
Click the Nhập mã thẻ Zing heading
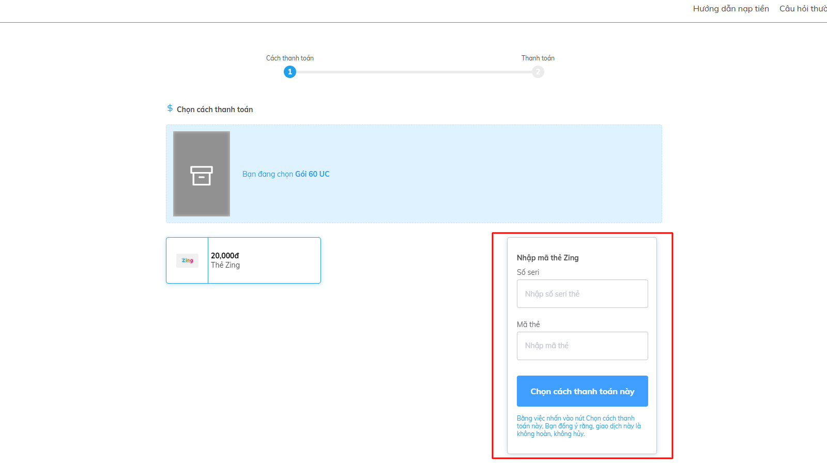coord(547,258)
